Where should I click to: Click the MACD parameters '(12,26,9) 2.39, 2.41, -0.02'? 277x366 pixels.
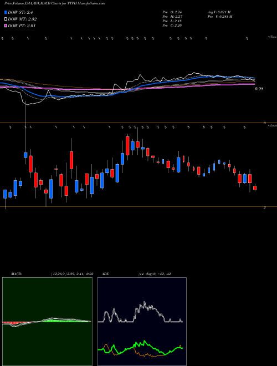(x=72, y=274)
